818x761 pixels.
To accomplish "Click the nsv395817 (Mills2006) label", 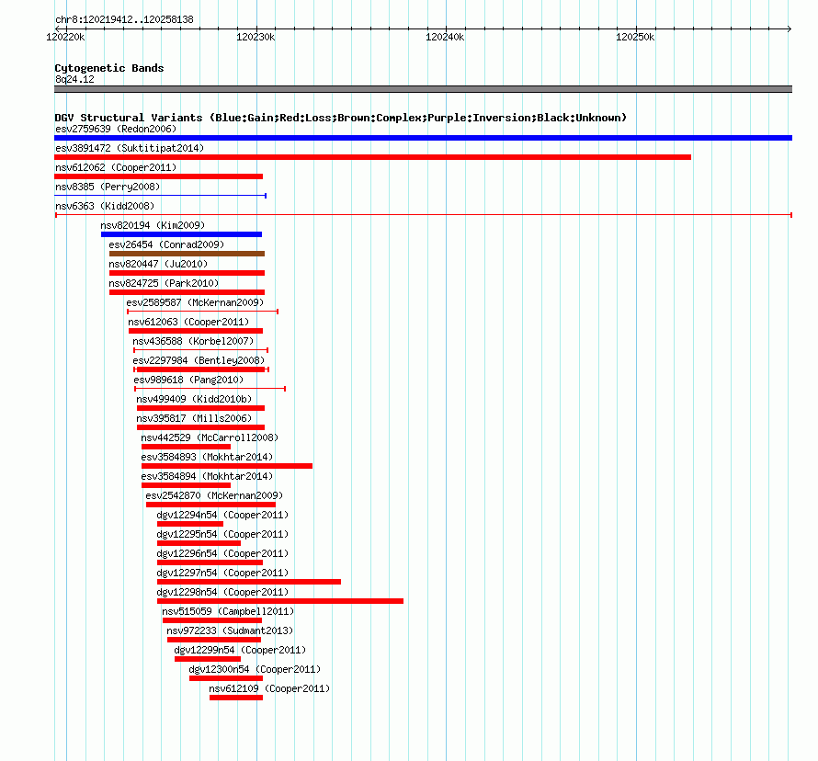I will [x=194, y=418].
